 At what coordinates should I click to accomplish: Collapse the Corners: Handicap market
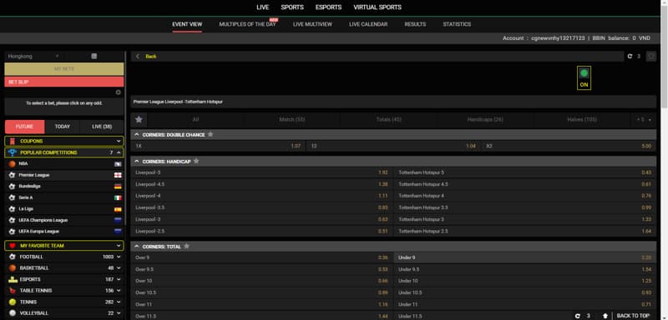pyautogui.click(x=137, y=162)
